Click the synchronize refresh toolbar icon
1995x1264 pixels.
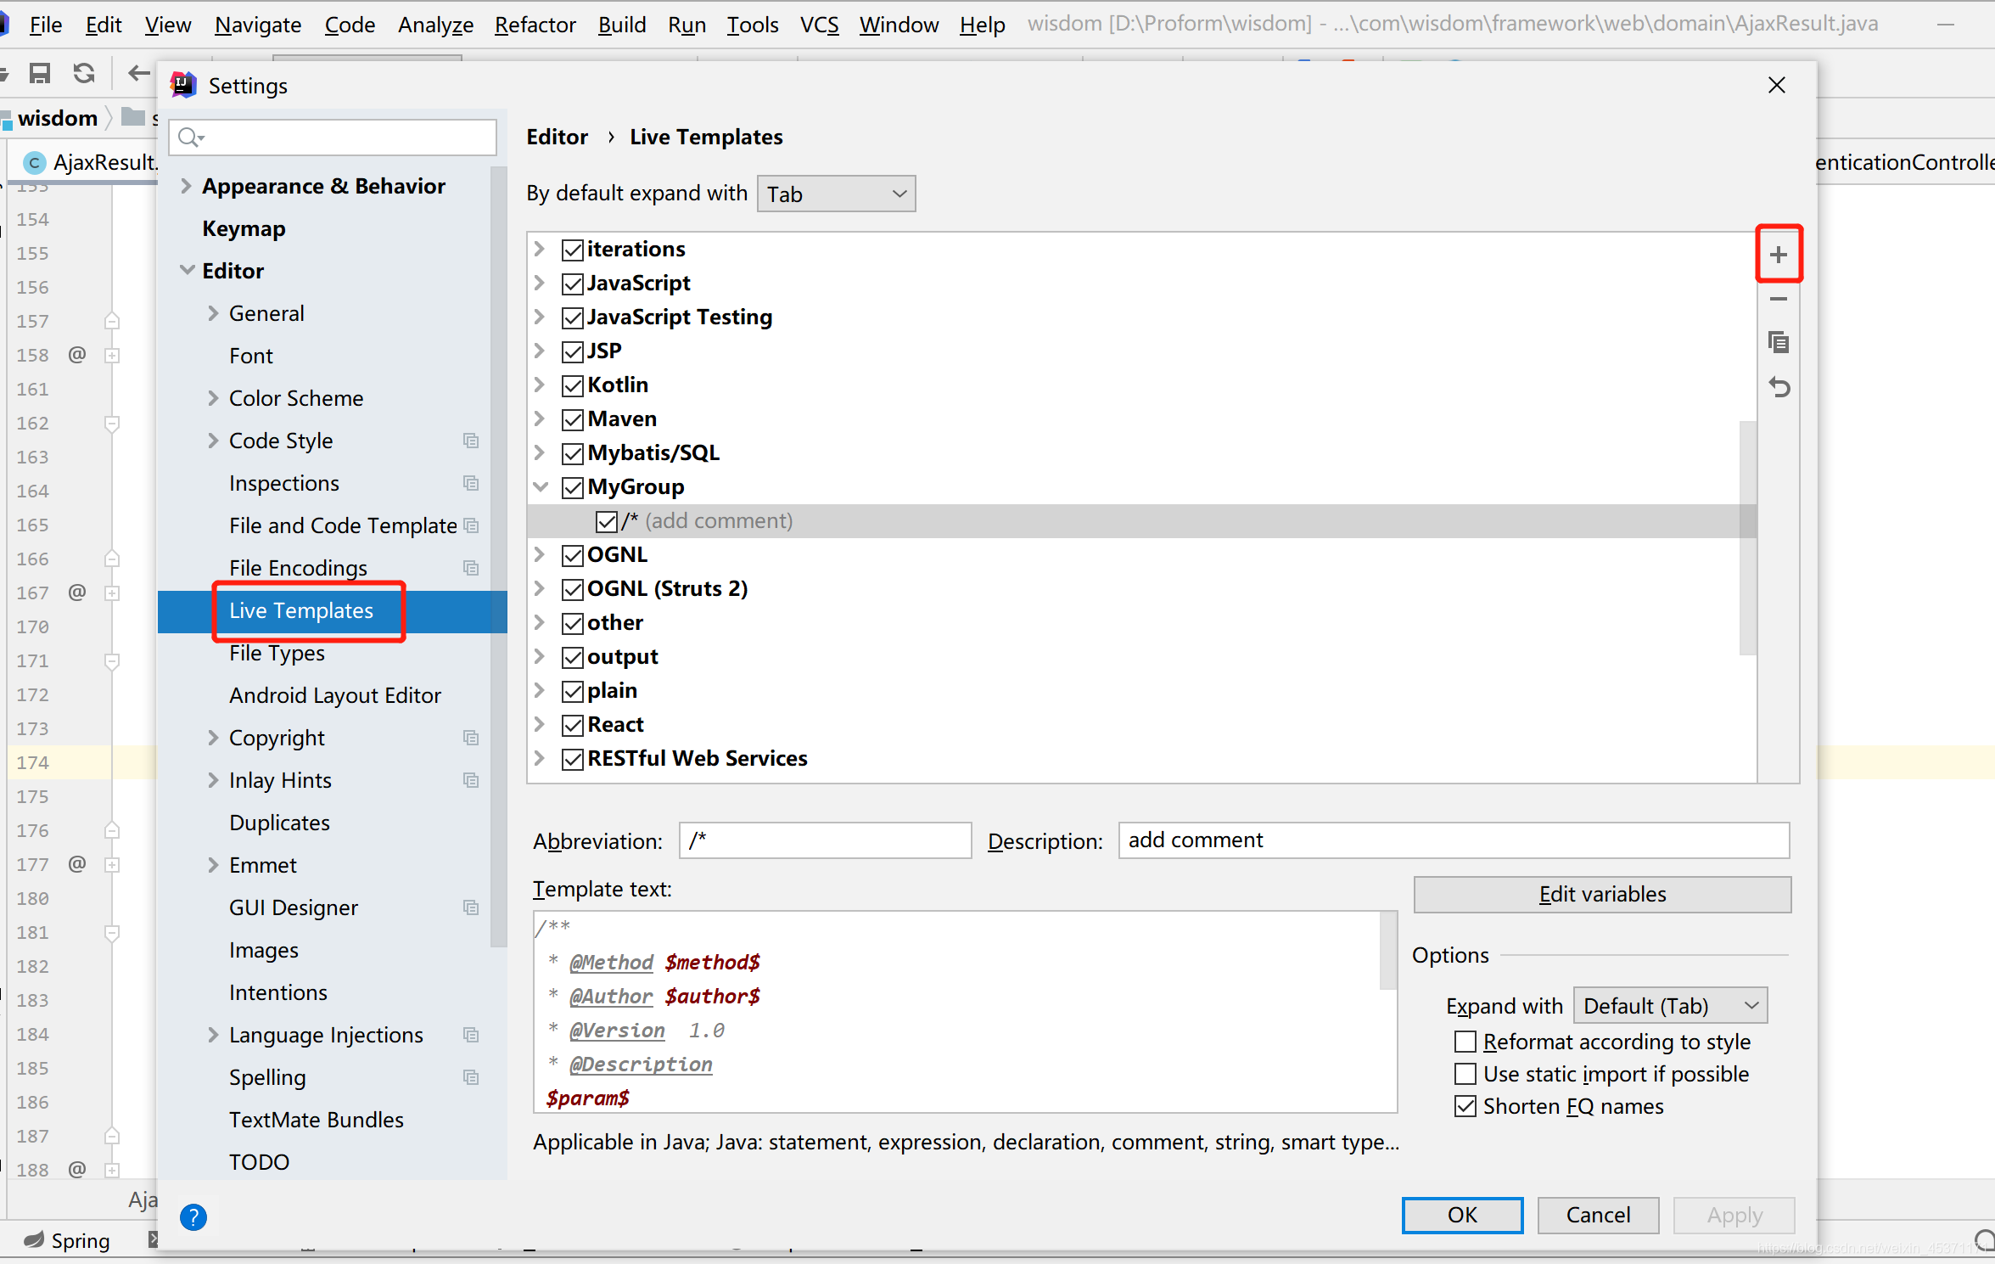click(x=83, y=74)
